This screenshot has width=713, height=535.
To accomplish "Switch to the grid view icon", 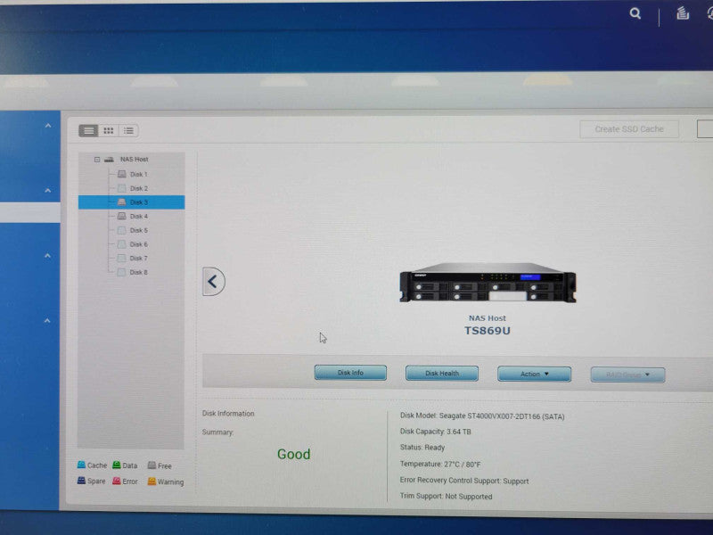I will click(x=108, y=131).
